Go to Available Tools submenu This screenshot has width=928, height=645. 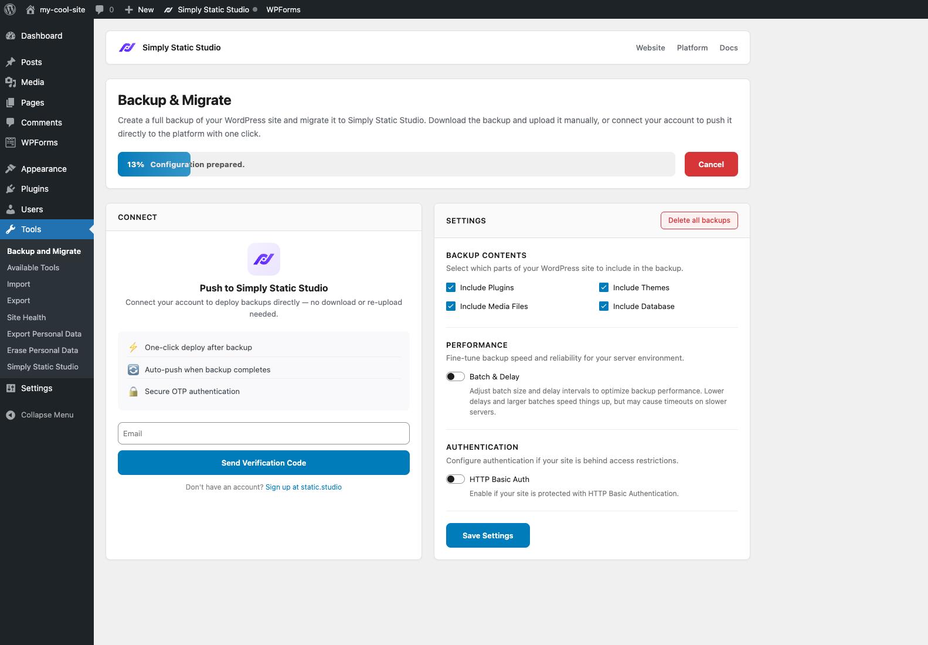coord(33,267)
